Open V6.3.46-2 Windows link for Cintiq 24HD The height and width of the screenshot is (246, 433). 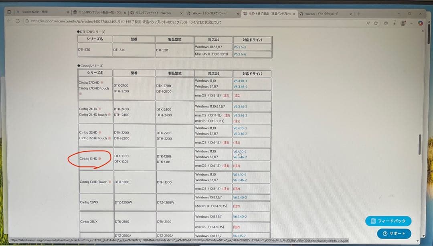(x=240, y=106)
